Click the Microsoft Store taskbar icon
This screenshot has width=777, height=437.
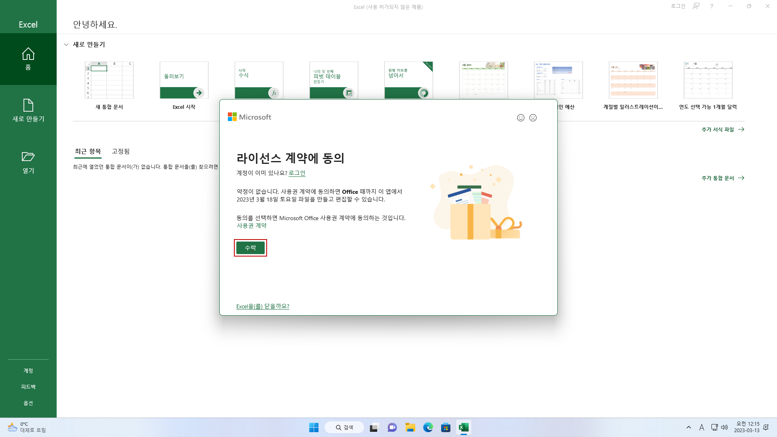(x=446, y=427)
